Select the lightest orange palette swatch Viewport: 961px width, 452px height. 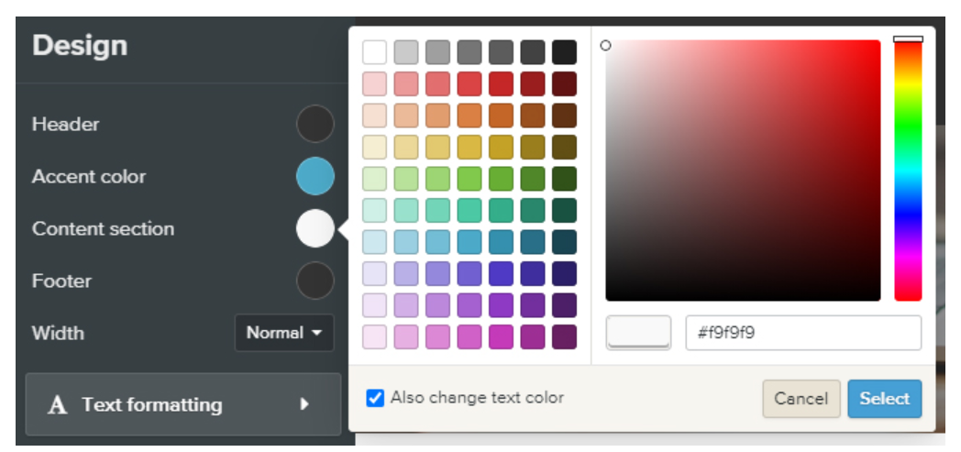click(374, 116)
